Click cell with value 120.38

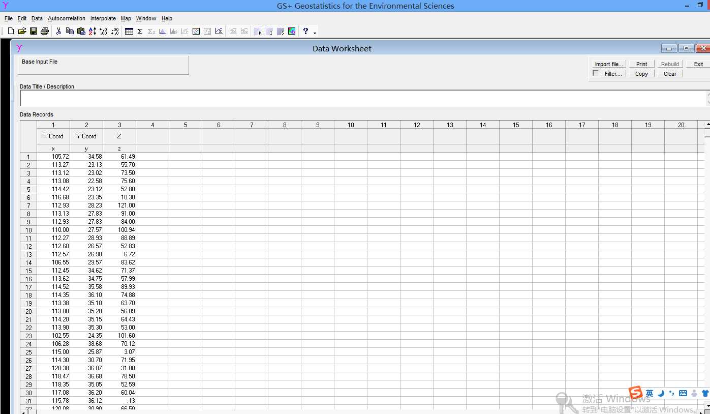tap(53, 368)
